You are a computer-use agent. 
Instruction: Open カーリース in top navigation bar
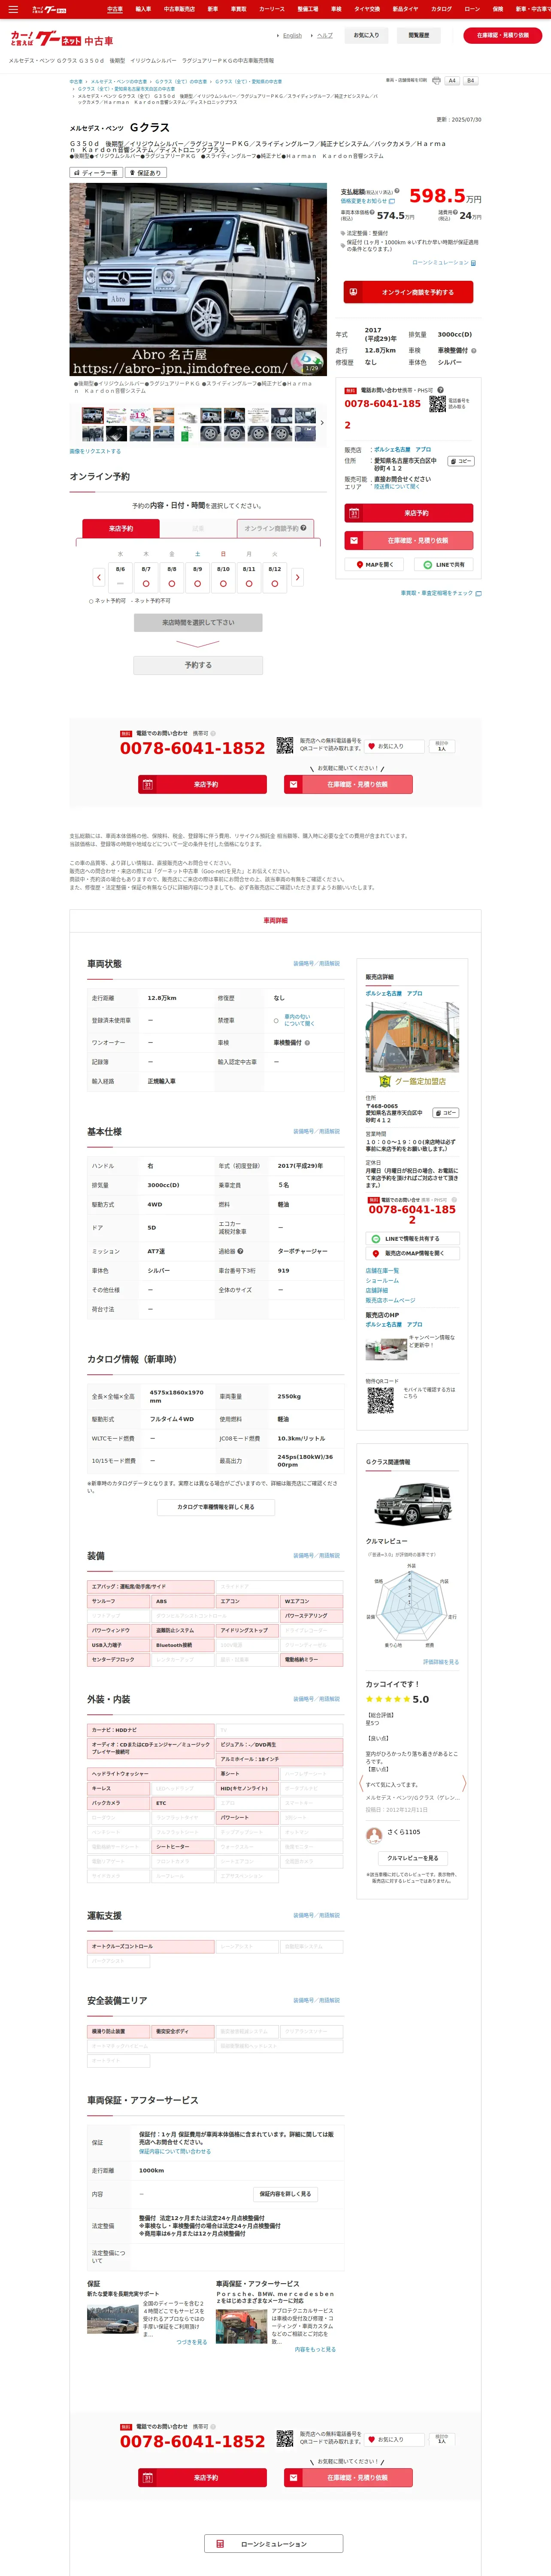[272, 9]
